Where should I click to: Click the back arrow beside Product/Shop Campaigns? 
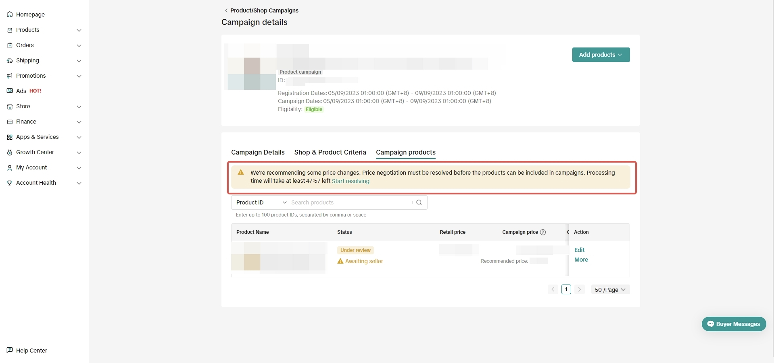(226, 10)
